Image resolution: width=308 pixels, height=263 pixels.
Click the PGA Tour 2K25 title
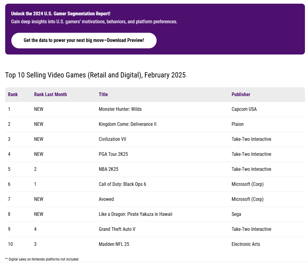113,154
